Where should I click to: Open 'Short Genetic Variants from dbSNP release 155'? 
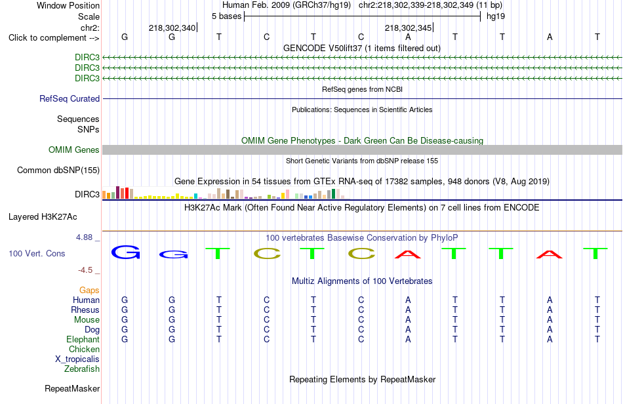[362, 161]
